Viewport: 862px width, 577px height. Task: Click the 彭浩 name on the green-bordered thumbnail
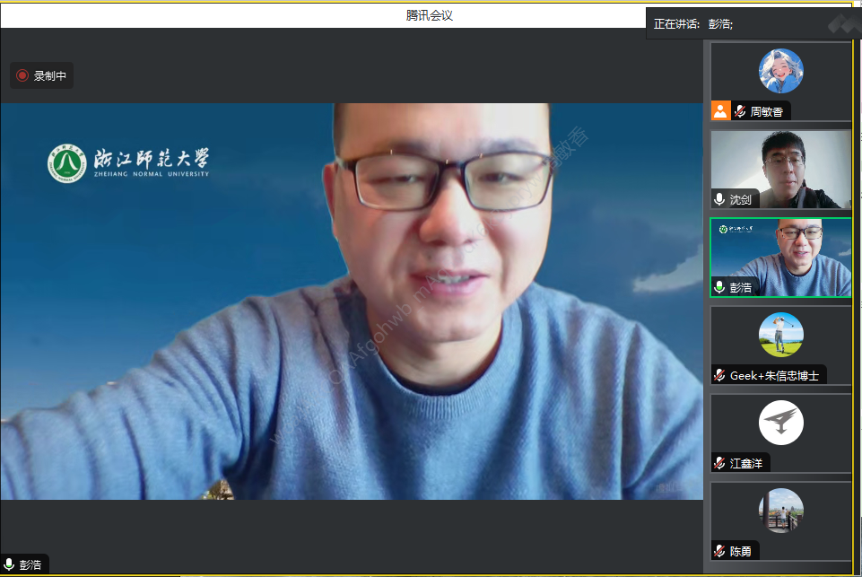click(740, 287)
